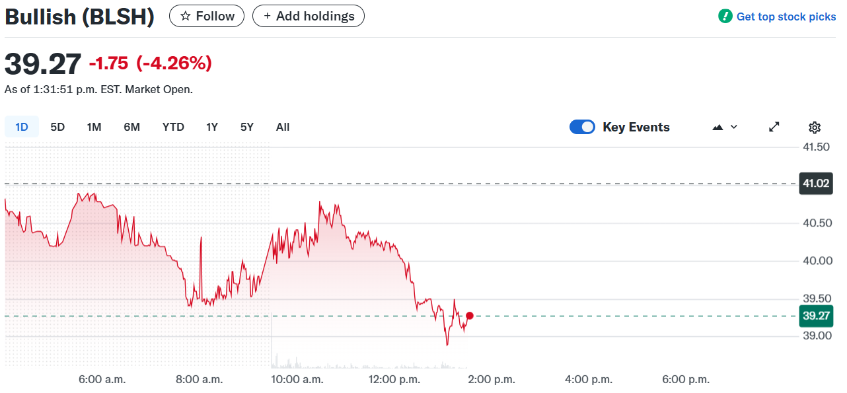Select the 1Y time range
Image resolution: width=847 pixels, height=393 pixels.
tap(211, 127)
